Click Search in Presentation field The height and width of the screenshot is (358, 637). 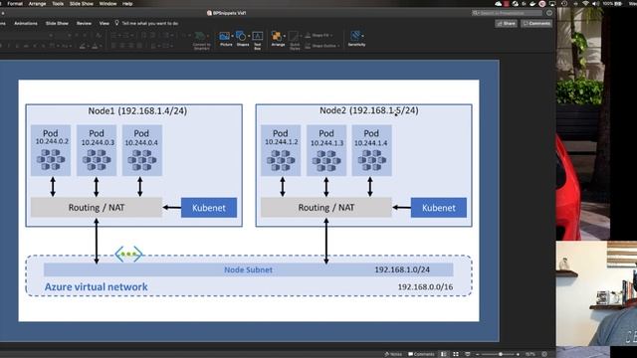[x=507, y=13]
